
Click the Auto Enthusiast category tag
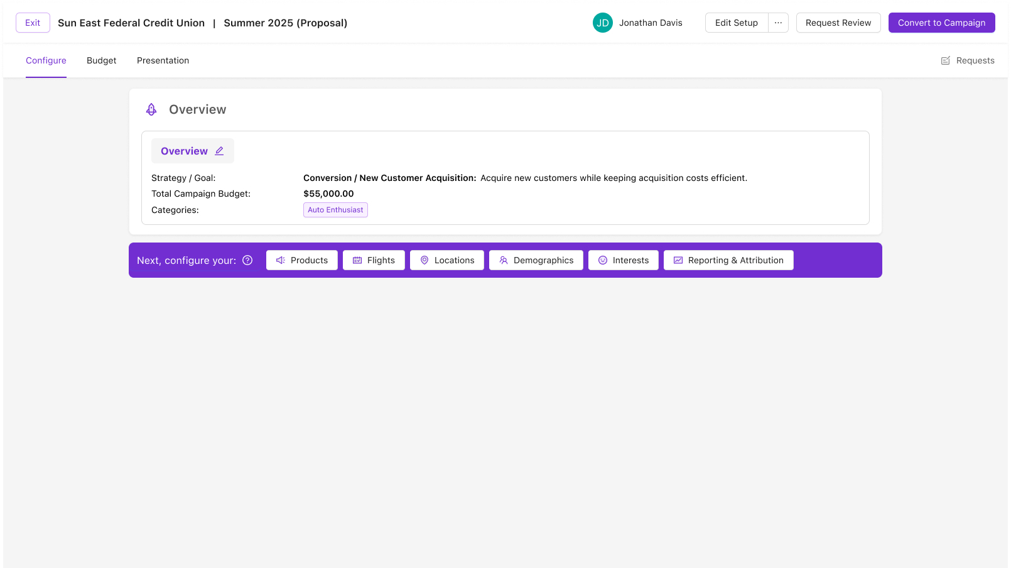335,210
